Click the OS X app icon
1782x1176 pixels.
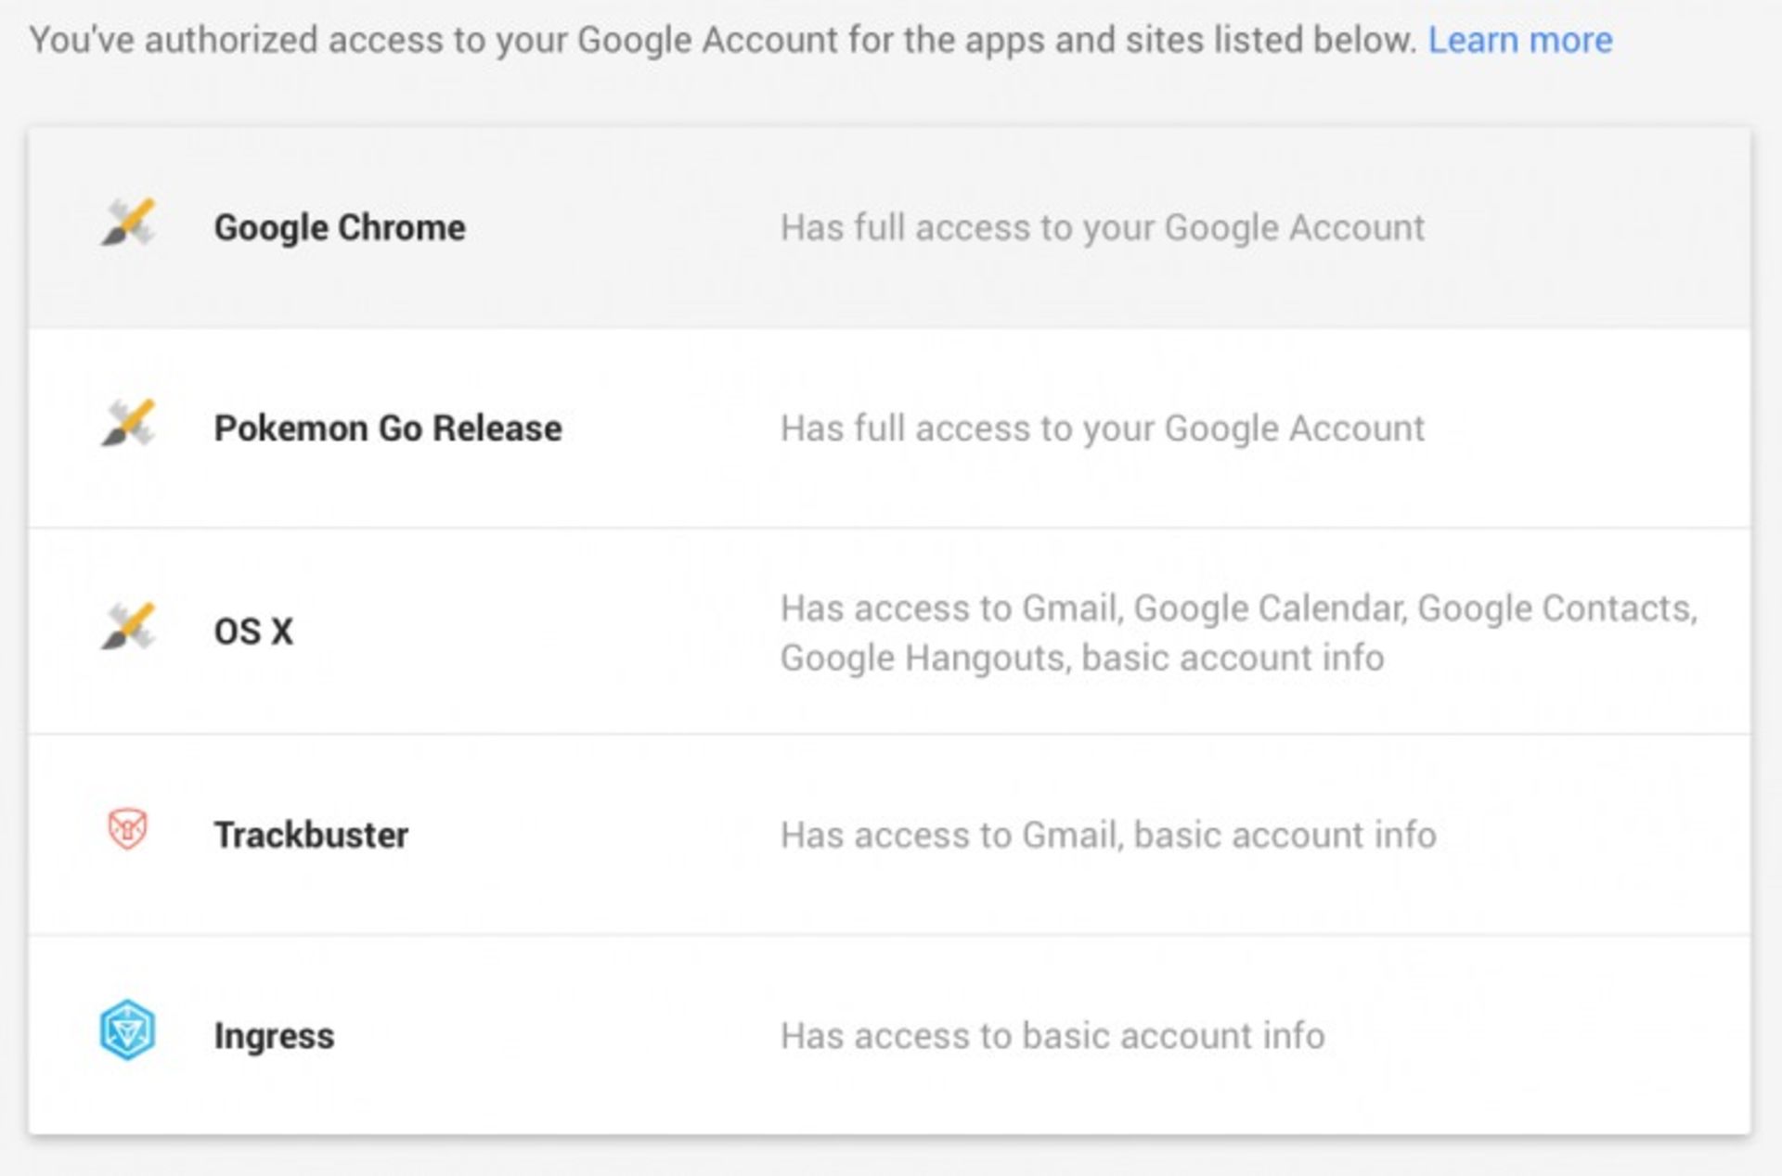tap(128, 627)
